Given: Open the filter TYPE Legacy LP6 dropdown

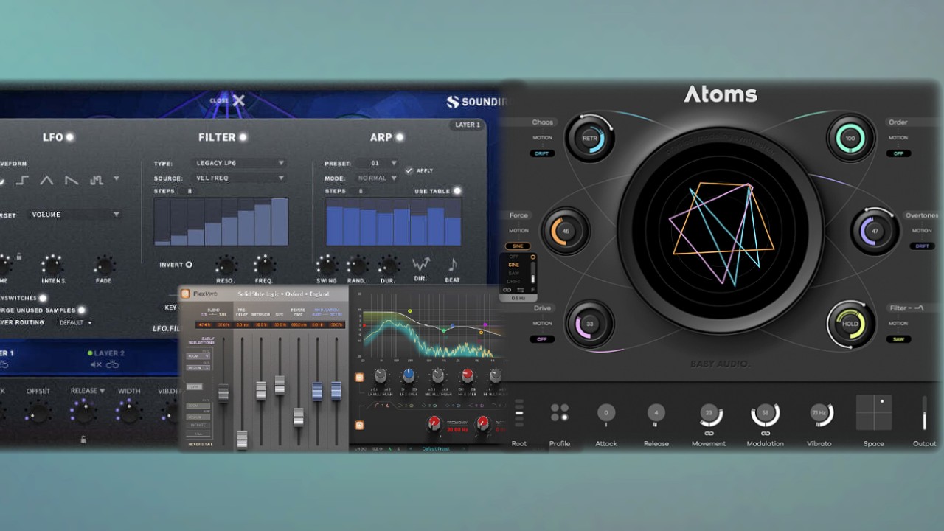Looking at the screenshot, I should point(240,163).
